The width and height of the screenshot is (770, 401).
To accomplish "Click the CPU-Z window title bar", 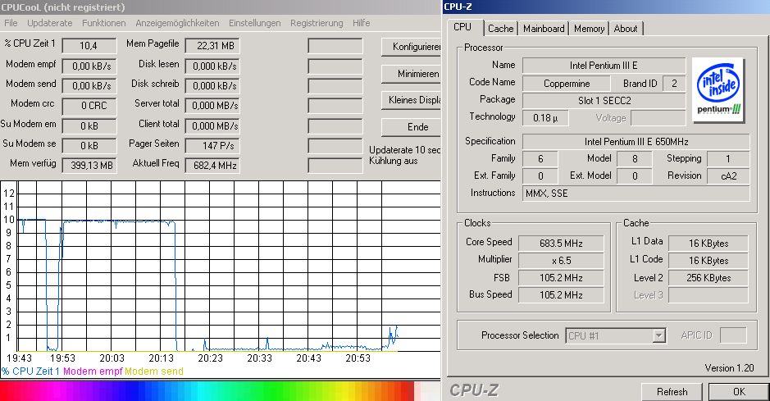I will 606,7.
